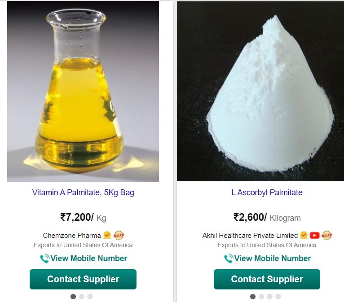This screenshot has height=302, width=344.
Task: Contact Supplier for Vitamin A Palmitate
Action: click(83, 279)
